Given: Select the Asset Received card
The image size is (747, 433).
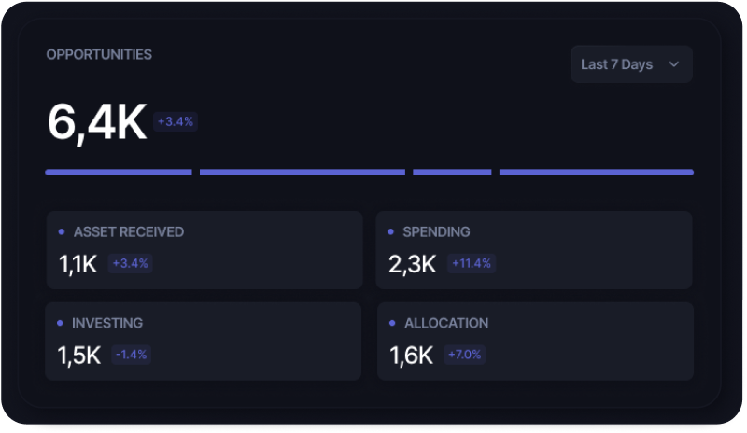Looking at the screenshot, I should (204, 250).
